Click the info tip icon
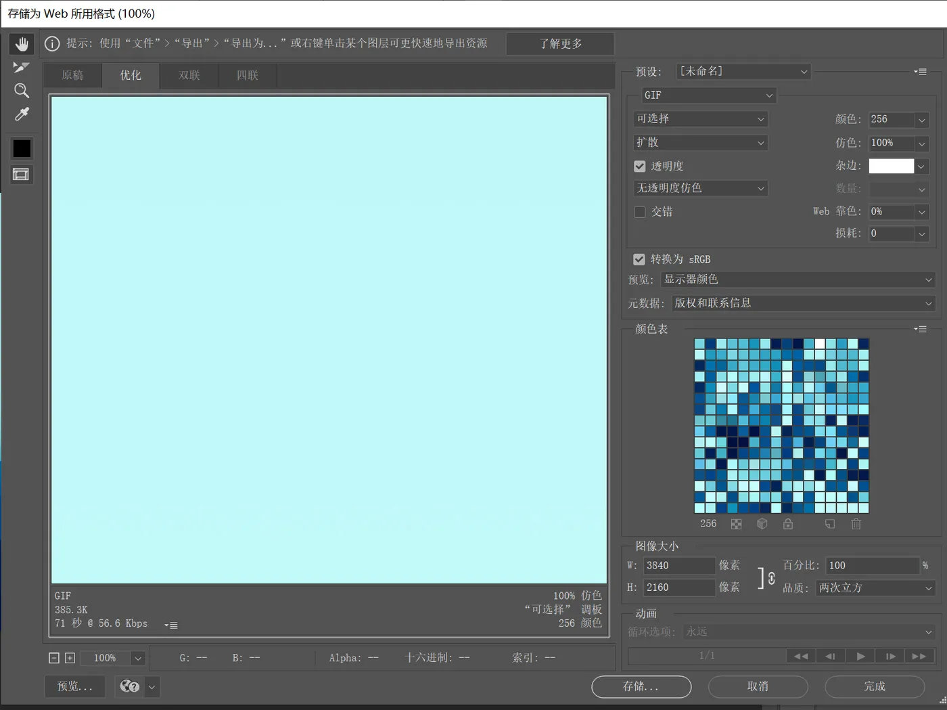Viewport: 947px width, 710px height. pos(52,44)
